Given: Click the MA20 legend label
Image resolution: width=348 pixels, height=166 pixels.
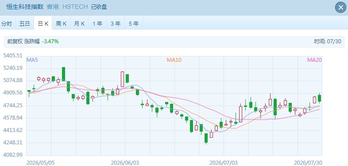Looking at the screenshot, I should coord(314,60).
